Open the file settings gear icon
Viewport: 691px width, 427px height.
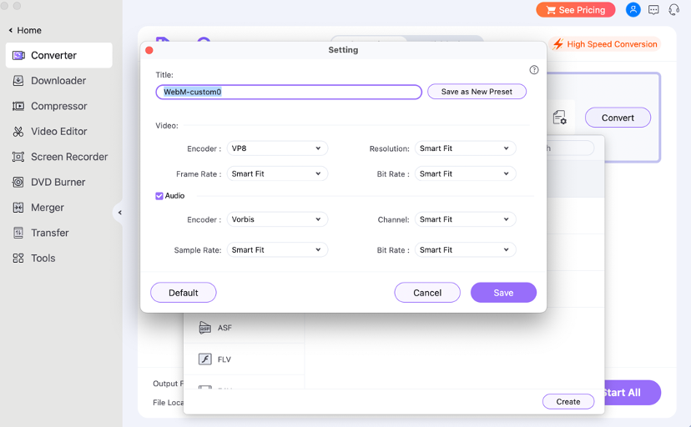(x=559, y=118)
